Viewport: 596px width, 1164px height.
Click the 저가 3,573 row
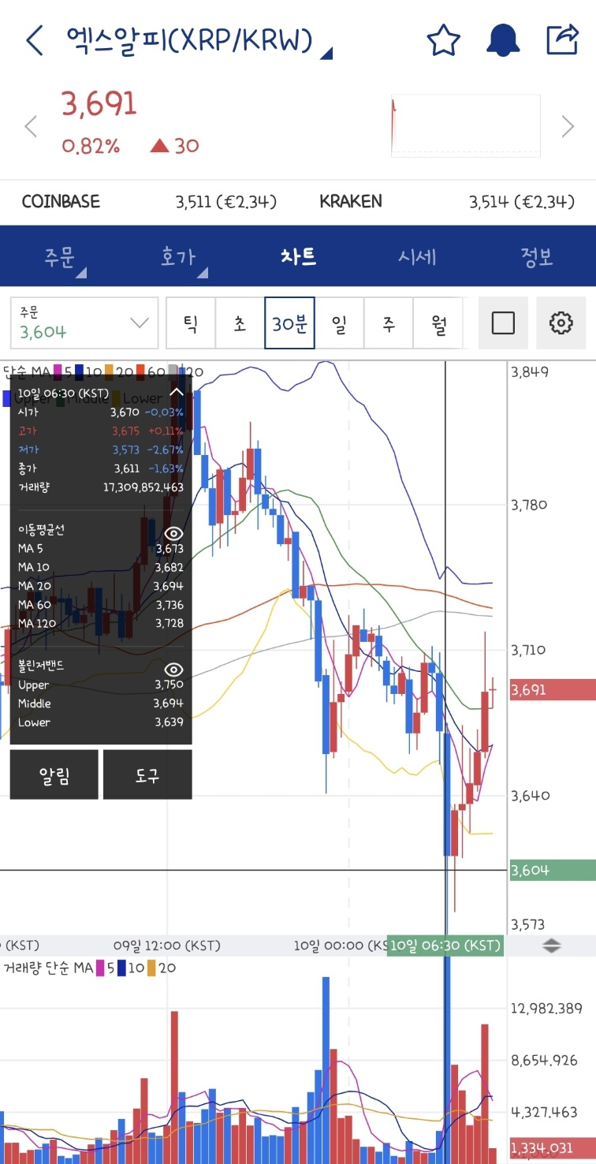101,450
